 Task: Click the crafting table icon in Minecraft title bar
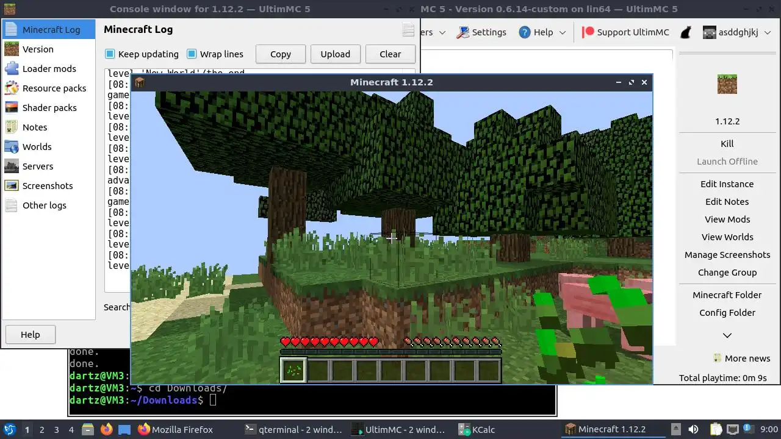pyautogui.click(x=140, y=82)
